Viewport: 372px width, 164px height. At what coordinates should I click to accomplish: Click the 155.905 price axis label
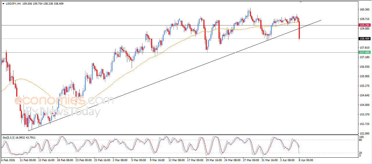[x=364, y=76]
